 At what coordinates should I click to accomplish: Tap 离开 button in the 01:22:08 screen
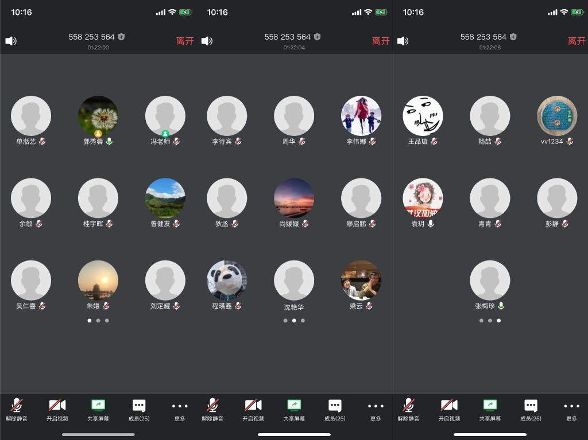pos(577,41)
